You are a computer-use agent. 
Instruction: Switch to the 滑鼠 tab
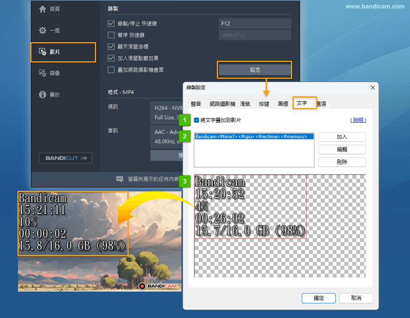tap(245, 104)
